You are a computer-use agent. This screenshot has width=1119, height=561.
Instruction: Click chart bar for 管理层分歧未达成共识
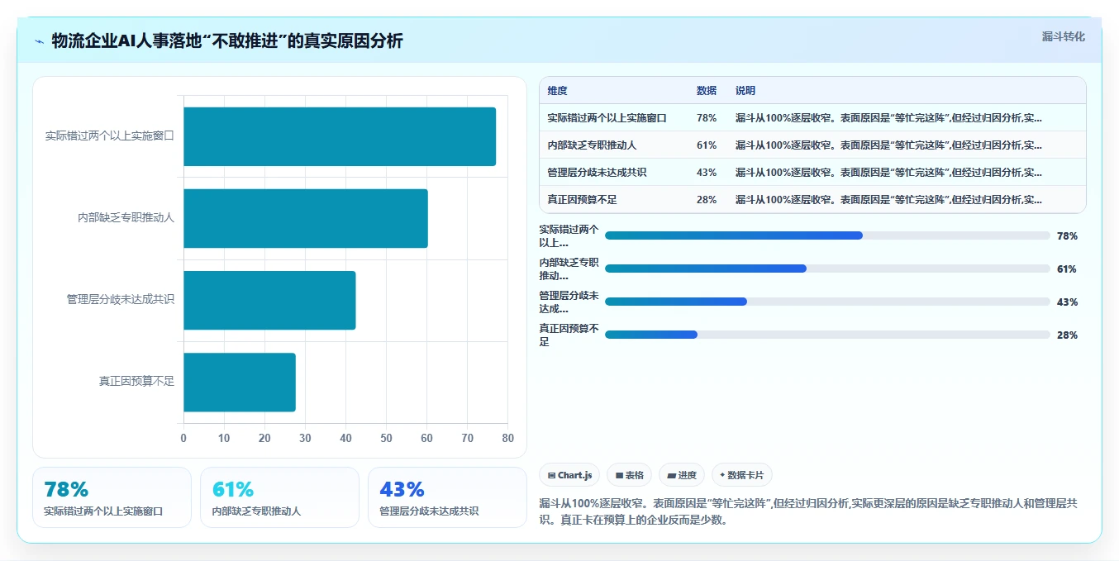coord(269,300)
